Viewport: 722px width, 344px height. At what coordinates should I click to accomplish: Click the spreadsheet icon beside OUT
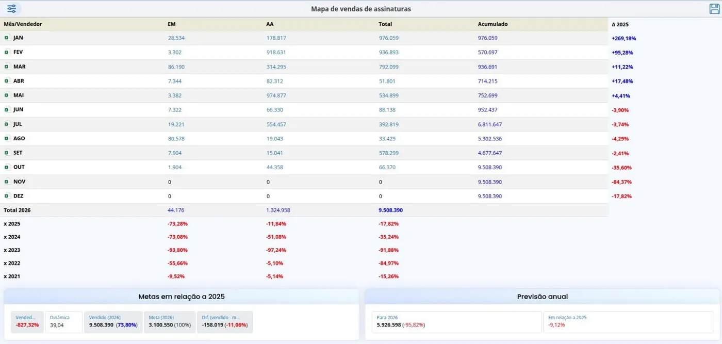[7, 167]
